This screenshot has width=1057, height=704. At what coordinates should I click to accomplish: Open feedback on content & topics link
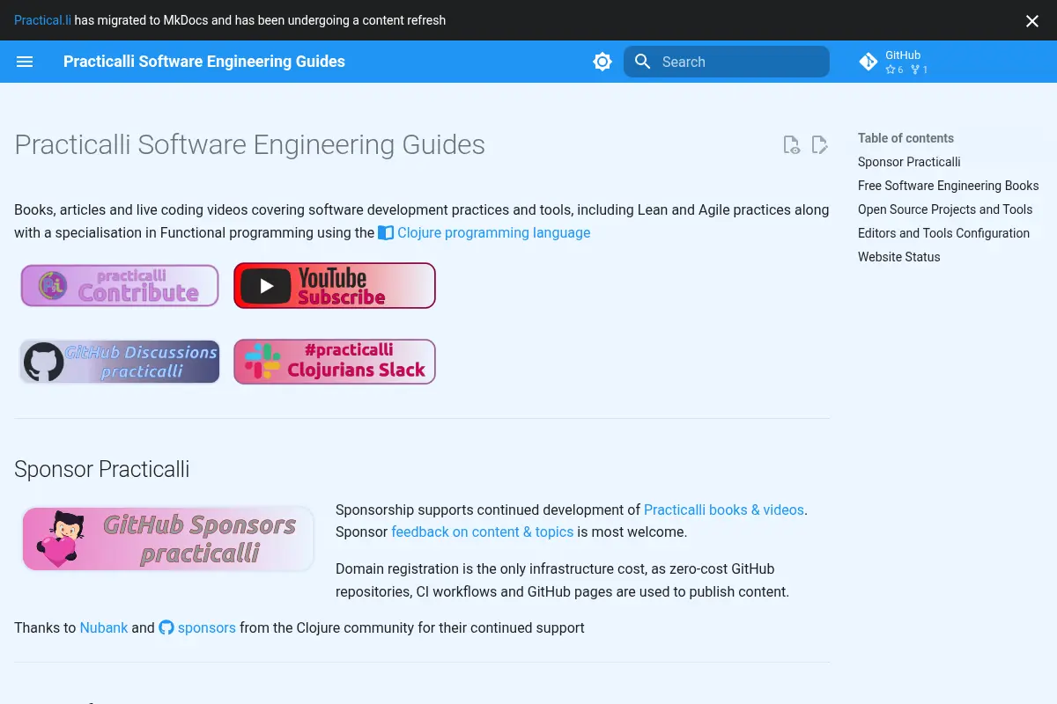483,532
